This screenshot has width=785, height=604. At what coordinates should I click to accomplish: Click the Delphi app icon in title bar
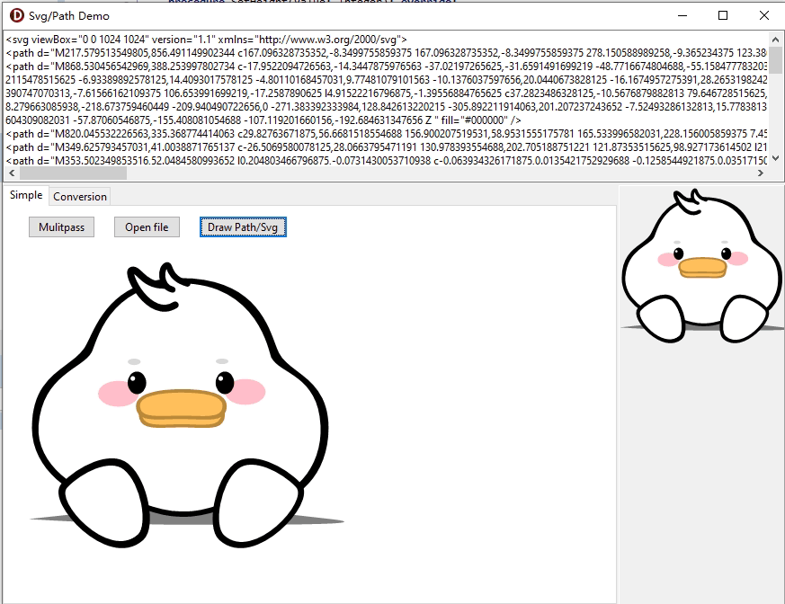(16, 15)
